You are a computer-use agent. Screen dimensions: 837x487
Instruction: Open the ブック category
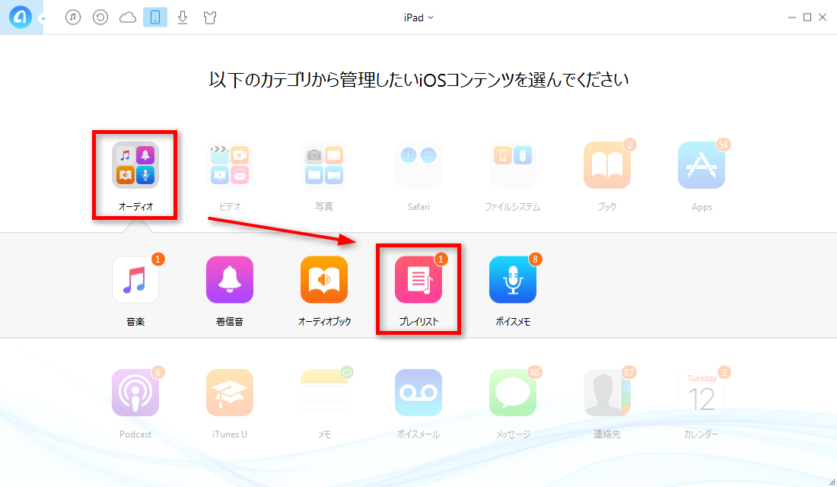coord(607,166)
